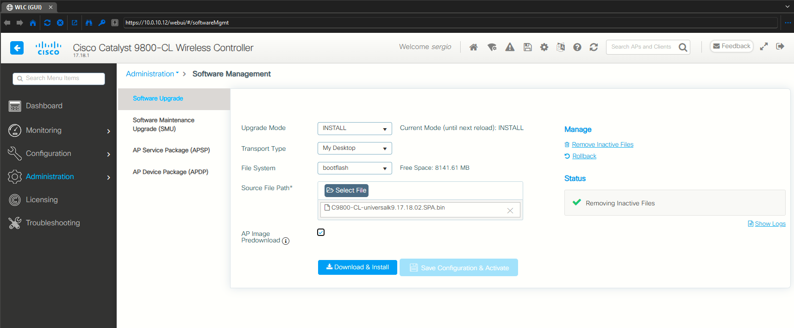The height and width of the screenshot is (328, 794).
Task: Open the key credentials icon
Action: click(x=102, y=23)
